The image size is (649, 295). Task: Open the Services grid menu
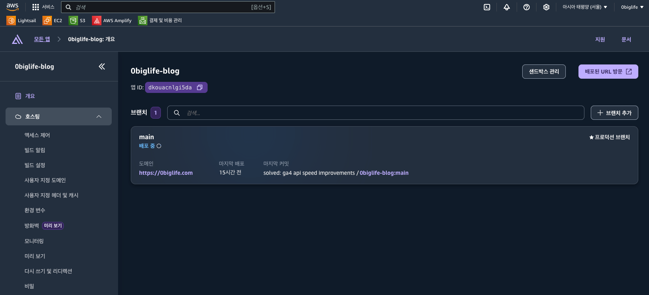[x=43, y=7]
